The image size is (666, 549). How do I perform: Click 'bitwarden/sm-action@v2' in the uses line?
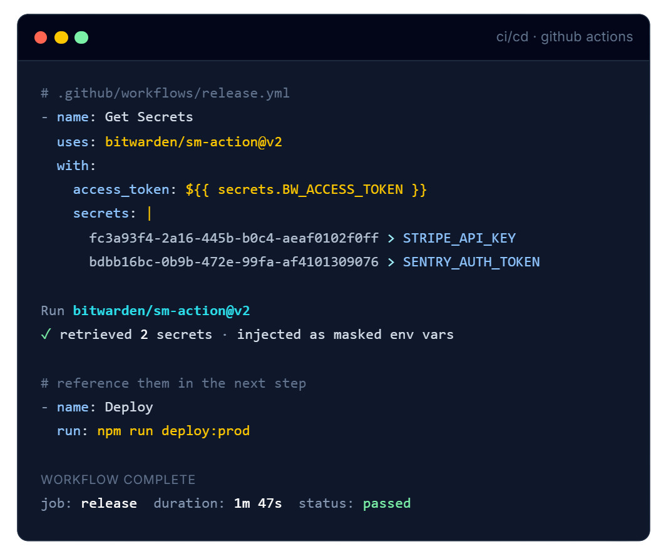click(x=193, y=141)
